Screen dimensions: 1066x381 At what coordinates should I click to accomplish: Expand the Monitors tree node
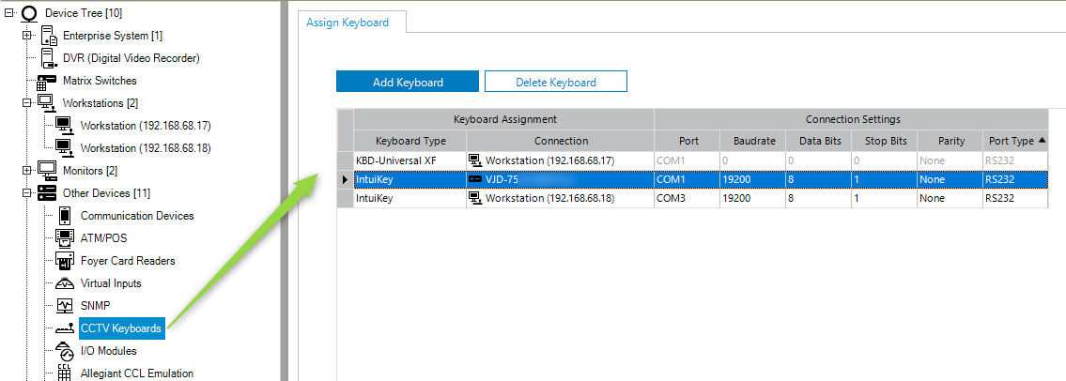pyautogui.click(x=27, y=171)
